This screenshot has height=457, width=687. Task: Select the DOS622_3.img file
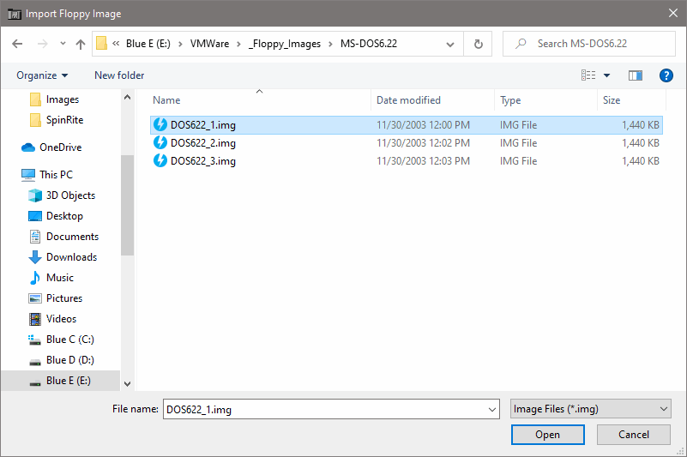coord(407,161)
